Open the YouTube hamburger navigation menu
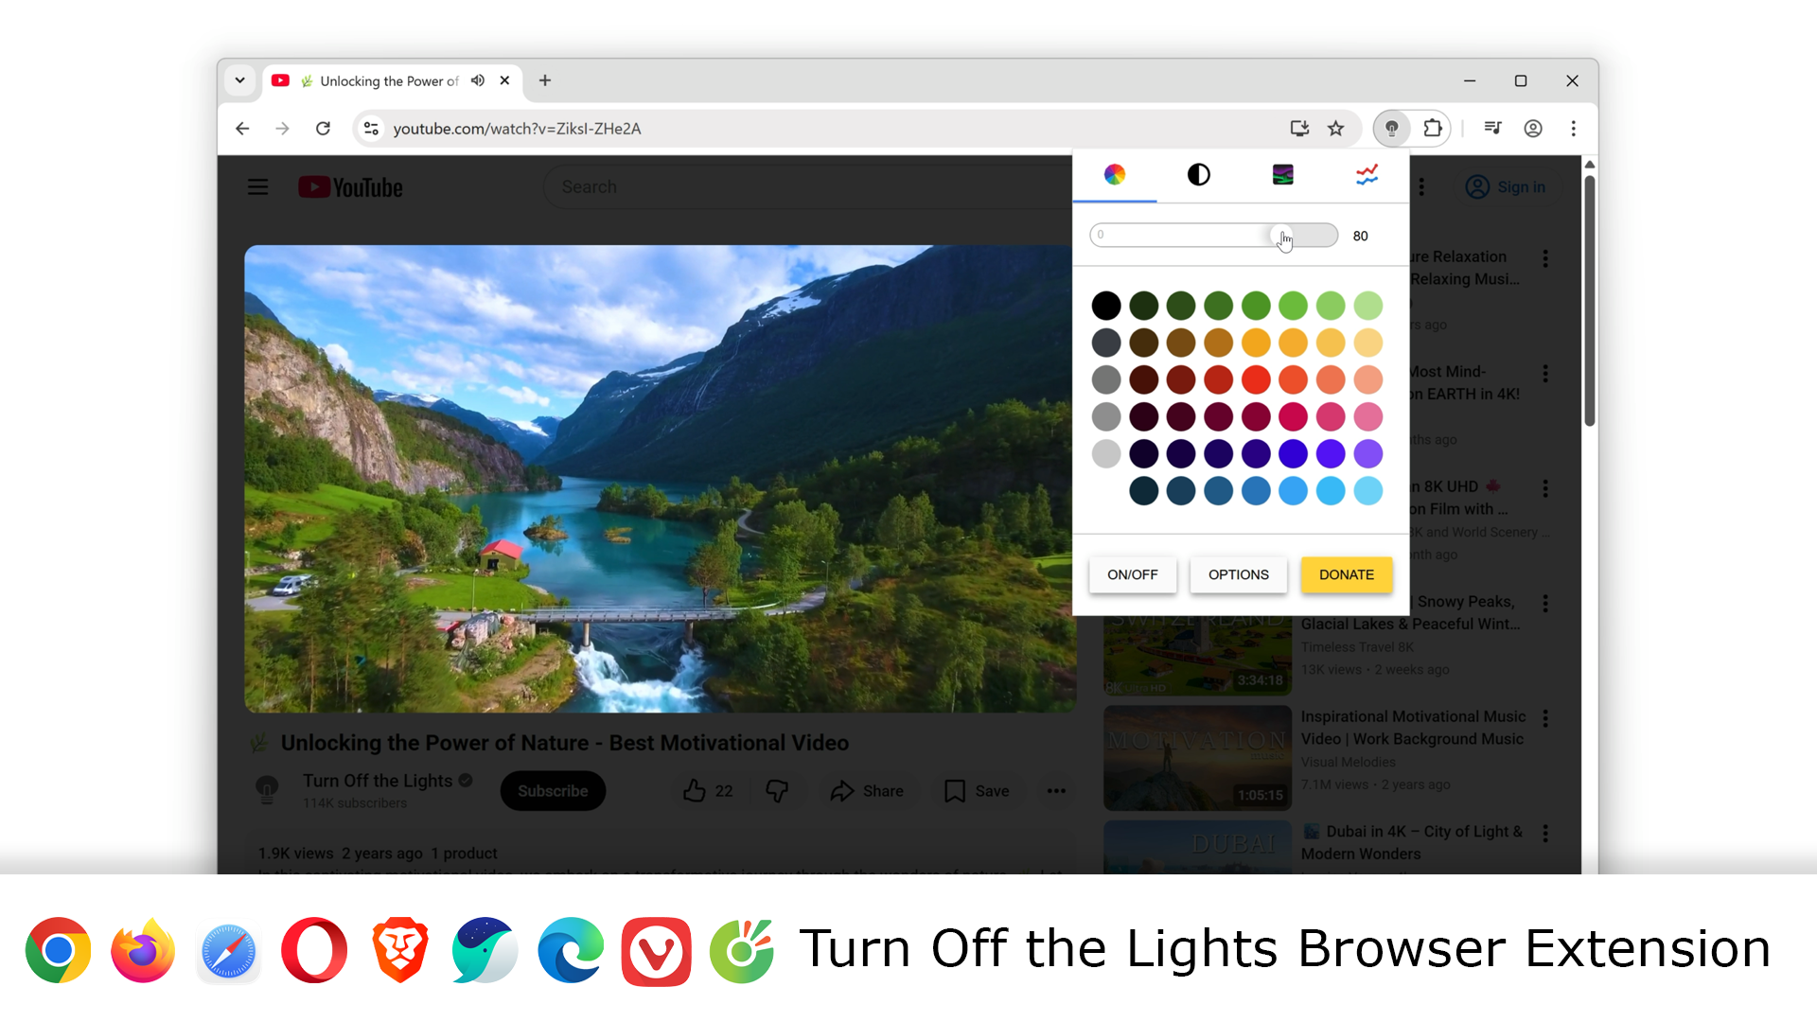1817x1022 pixels. pyautogui.click(x=257, y=186)
